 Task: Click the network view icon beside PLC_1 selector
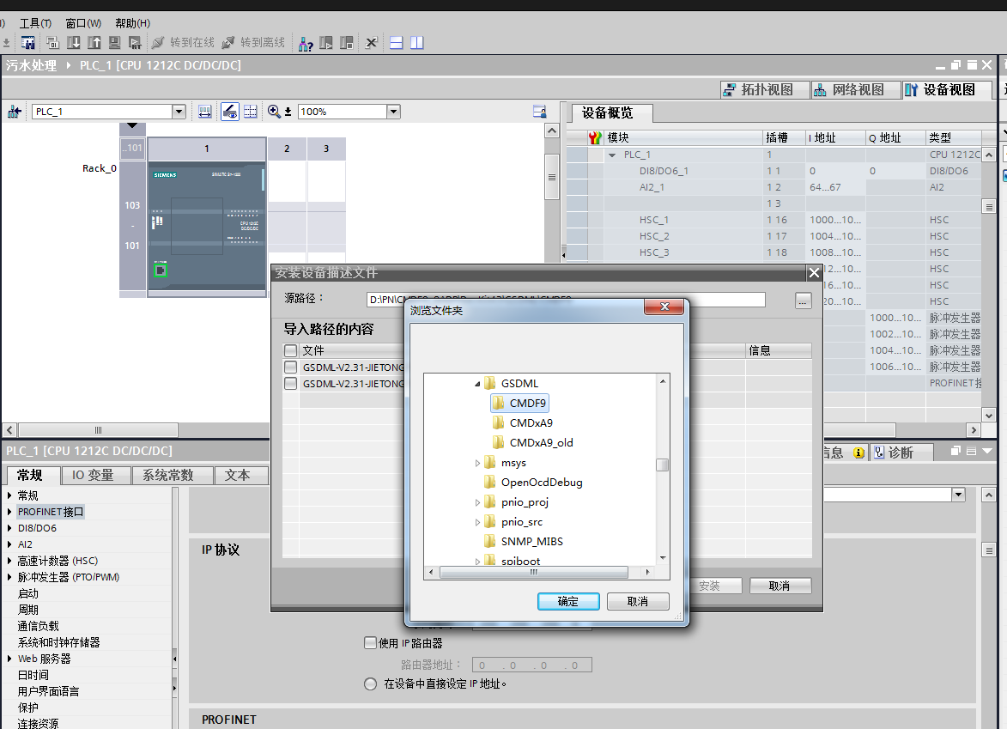[15, 112]
